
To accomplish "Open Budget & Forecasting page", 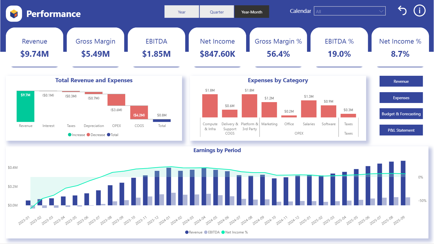I will pos(401,114).
